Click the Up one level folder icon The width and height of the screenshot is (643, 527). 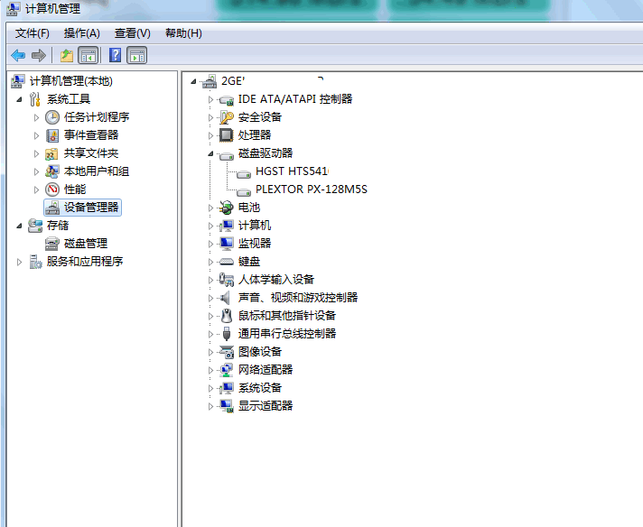(x=67, y=55)
